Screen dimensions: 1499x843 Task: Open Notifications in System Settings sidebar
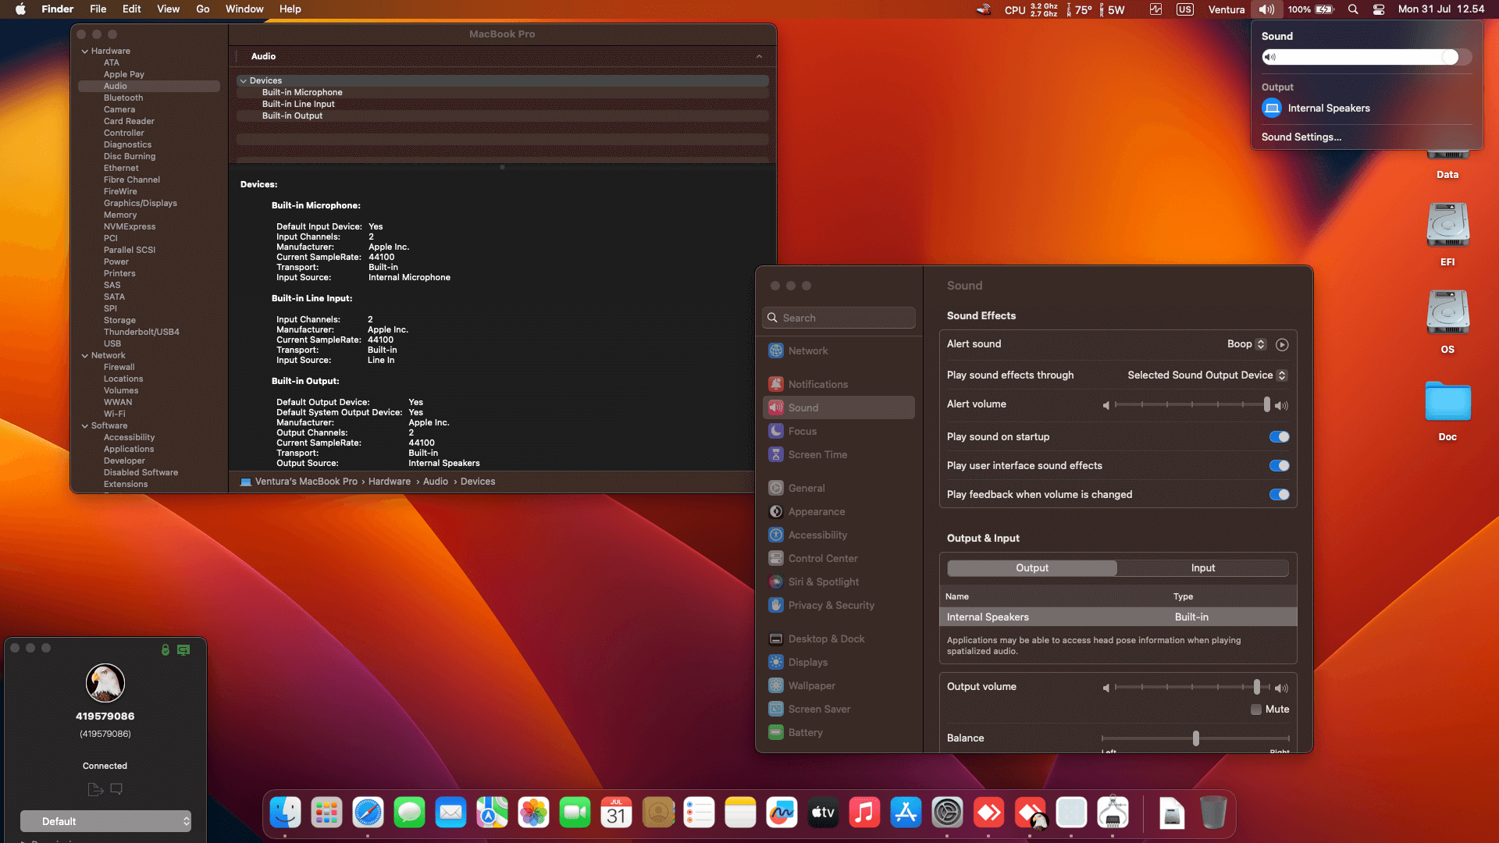[839, 384]
